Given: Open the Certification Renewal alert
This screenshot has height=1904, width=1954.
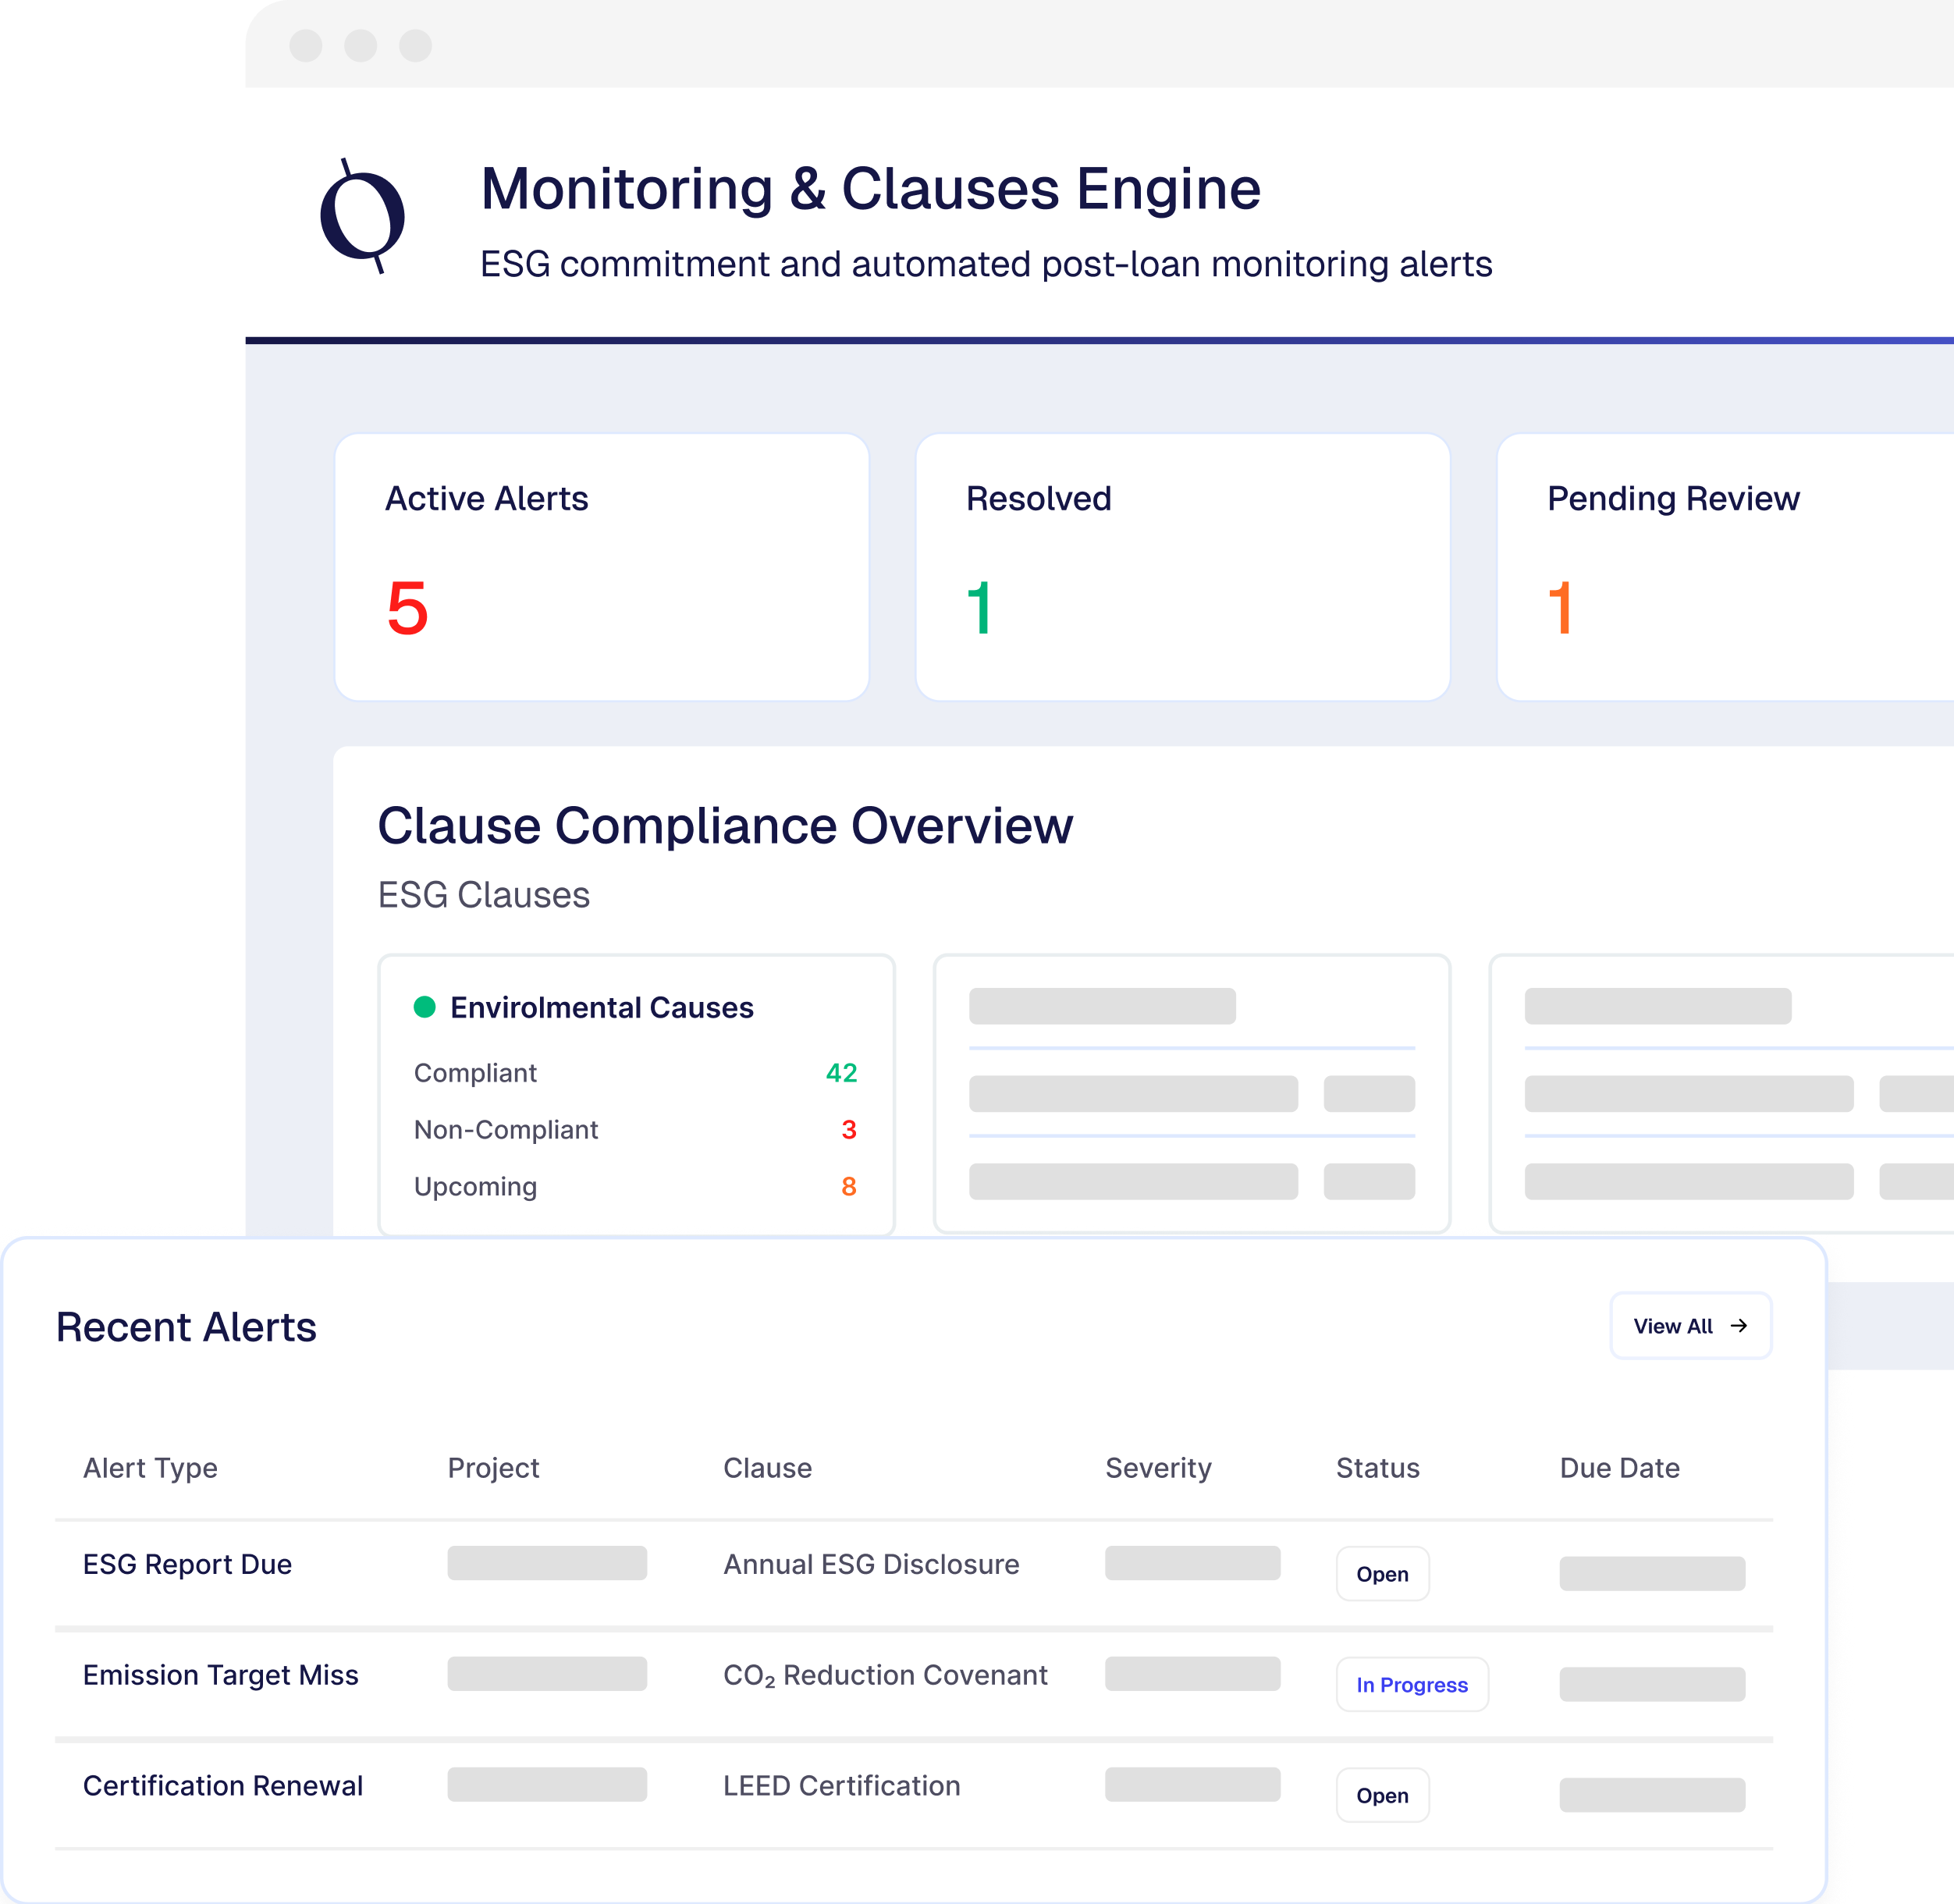Looking at the screenshot, I should click(222, 1786).
